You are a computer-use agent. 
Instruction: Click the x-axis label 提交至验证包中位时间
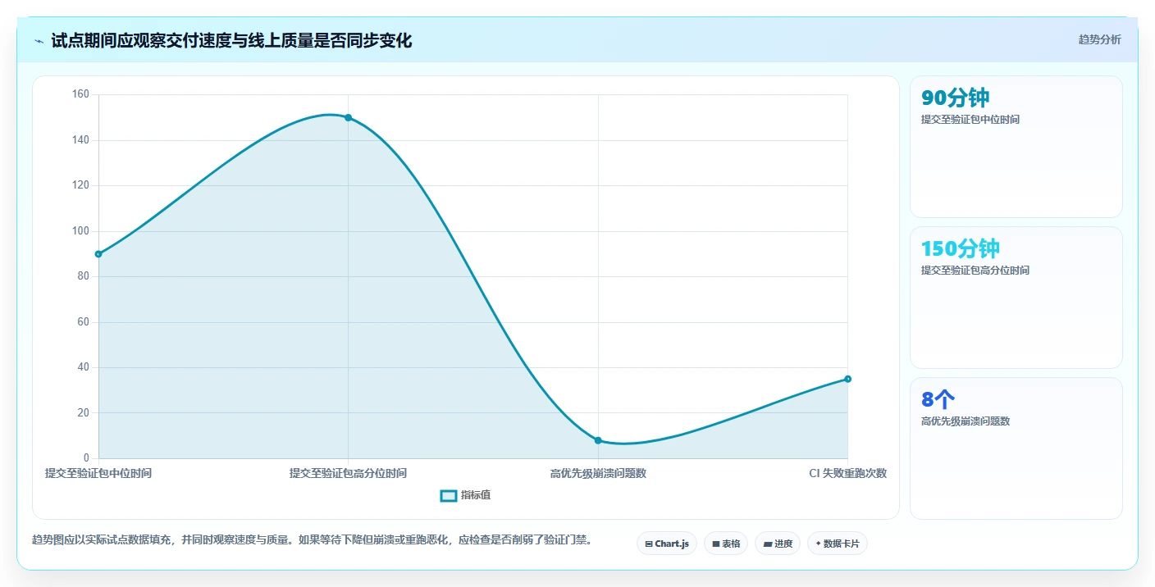coord(98,474)
